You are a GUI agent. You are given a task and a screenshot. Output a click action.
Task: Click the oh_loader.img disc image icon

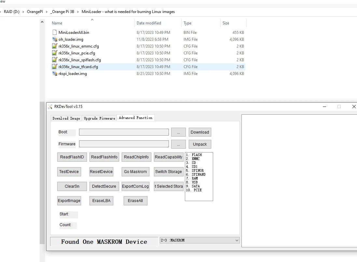(x=55, y=39)
